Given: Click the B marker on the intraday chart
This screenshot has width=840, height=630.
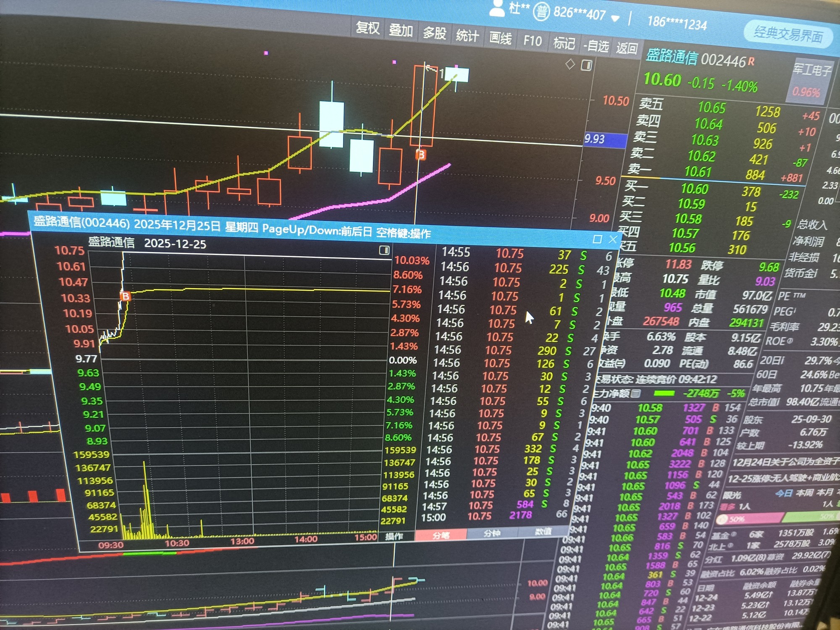Looking at the screenshot, I should (125, 297).
